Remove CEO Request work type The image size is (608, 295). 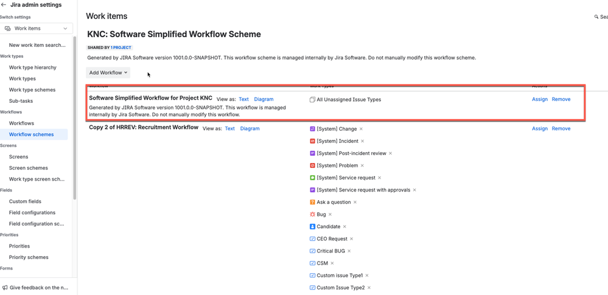(x=351, y=239)
